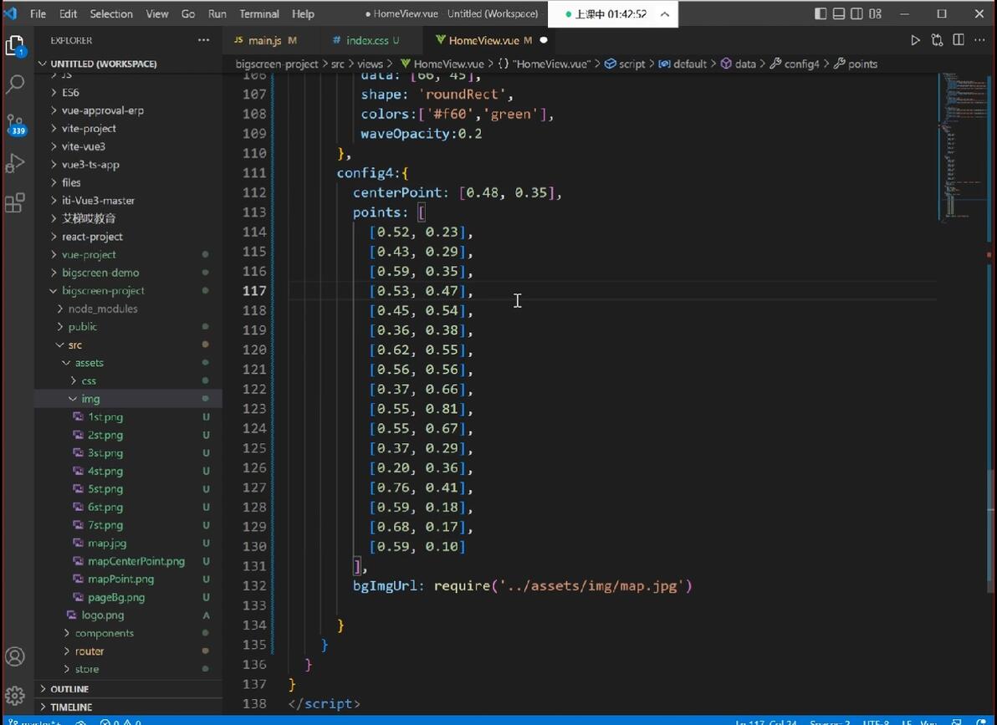
Task: Open the Manage settings gear
Action: click(x=15, y=696)
